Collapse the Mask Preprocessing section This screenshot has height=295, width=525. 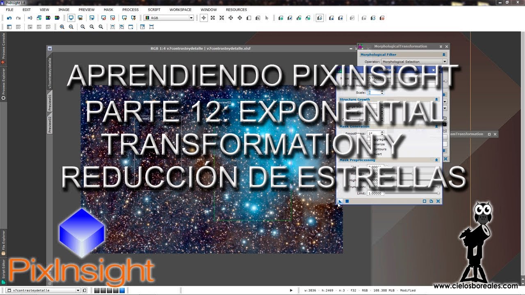[x=436, y=160]
